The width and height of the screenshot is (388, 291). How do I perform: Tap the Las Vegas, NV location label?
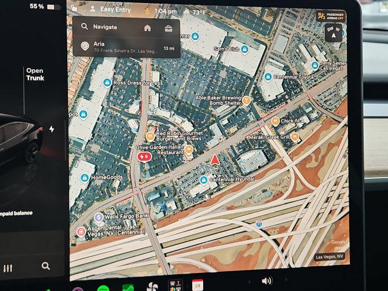coord(329,257)
